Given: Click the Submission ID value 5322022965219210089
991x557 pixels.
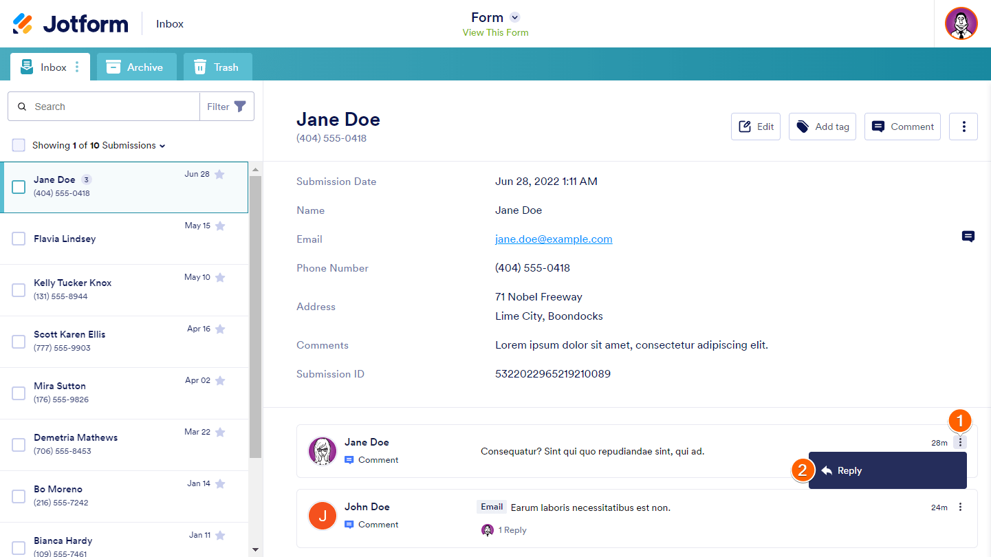Looking at the screenshot, I should 553,374.
